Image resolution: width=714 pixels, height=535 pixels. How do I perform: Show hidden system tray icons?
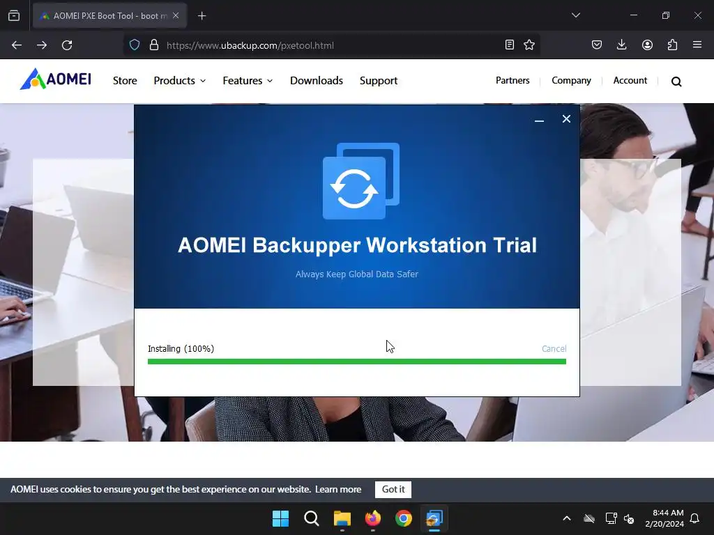[566, 518]
